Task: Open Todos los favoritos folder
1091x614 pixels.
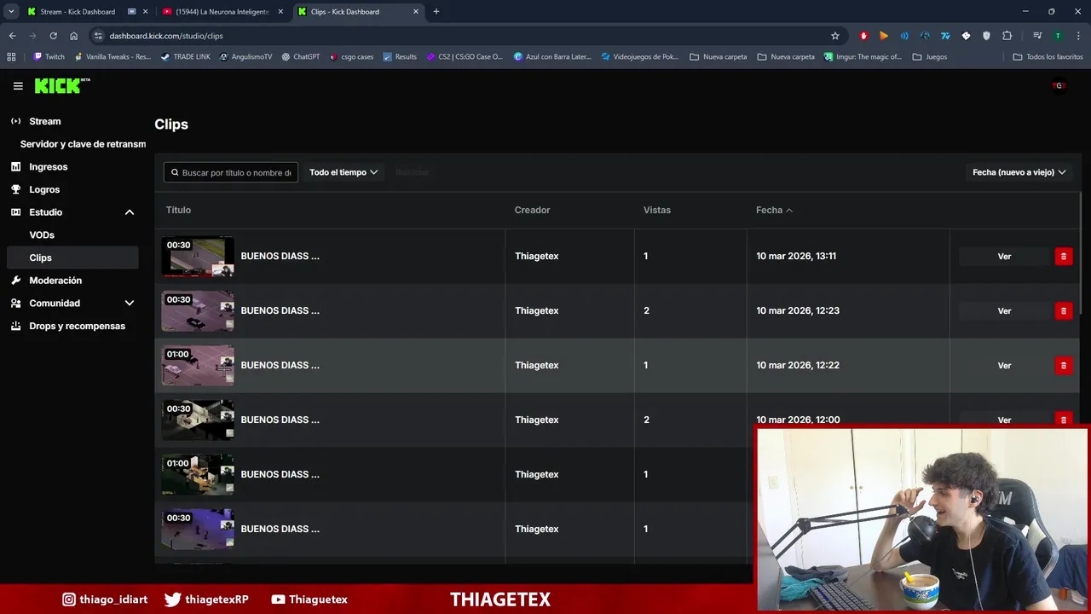Action: [x=1048, y=57]
